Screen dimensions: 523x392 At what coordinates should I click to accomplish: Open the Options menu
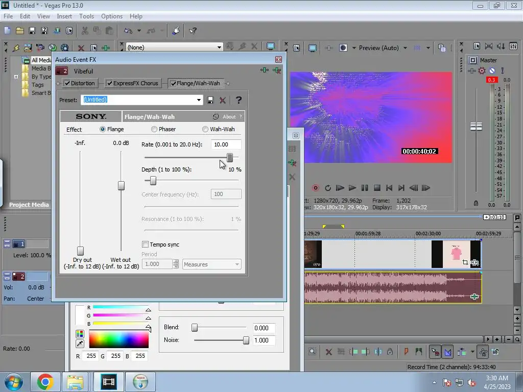(x=112, y=16)
